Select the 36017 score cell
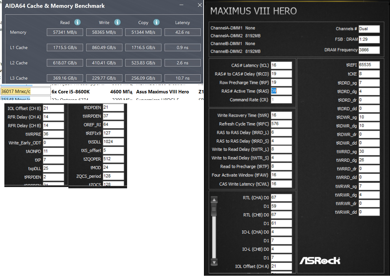The image size is (390, 277). click(25, 92)
